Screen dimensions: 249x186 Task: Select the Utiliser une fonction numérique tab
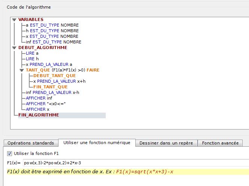pyautogui.click(x=97, y=143)
